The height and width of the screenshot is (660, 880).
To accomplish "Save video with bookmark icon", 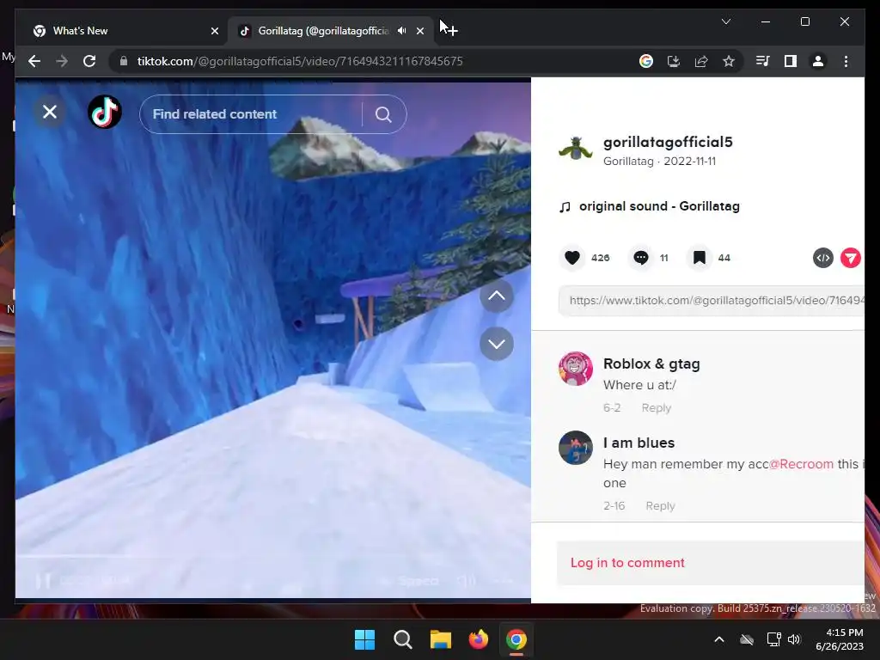I will pos(700,258).
